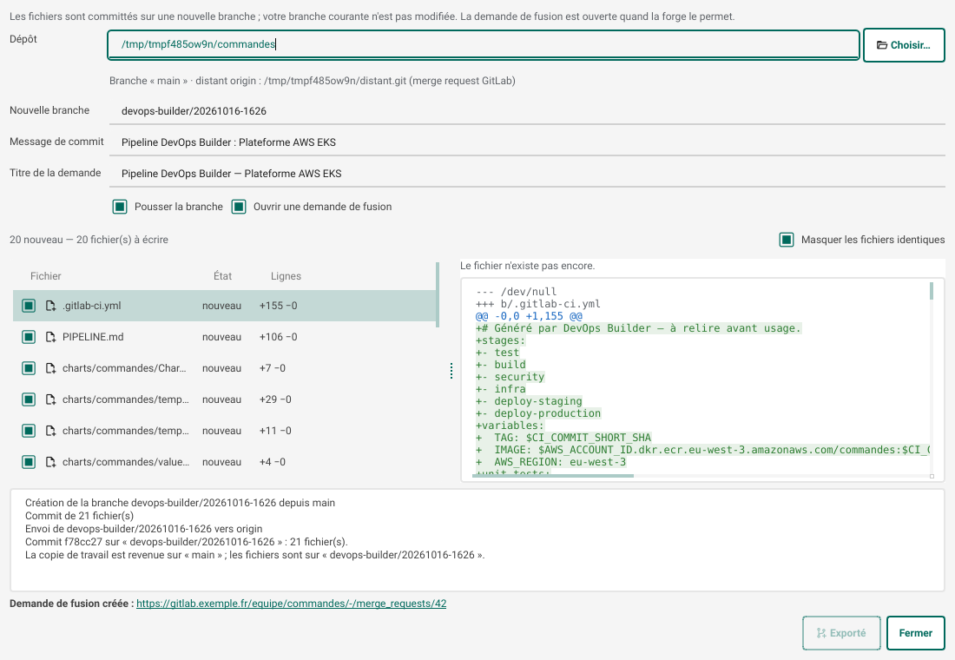The width and height of the screenshot is (955, 660).
Task: Uncheck the .gitlab-ci.yml file checkbox
Action: 29,306
